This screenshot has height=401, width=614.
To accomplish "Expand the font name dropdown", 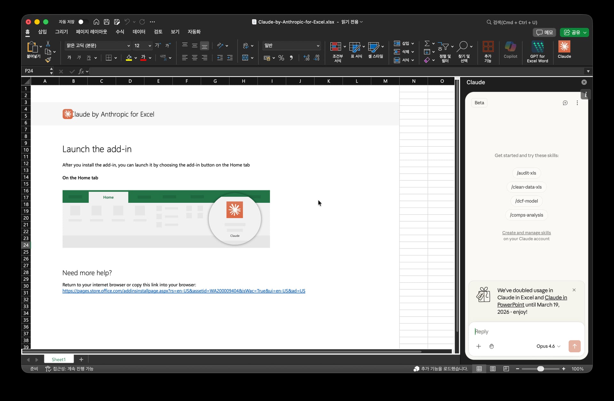I will click(129, 45).
